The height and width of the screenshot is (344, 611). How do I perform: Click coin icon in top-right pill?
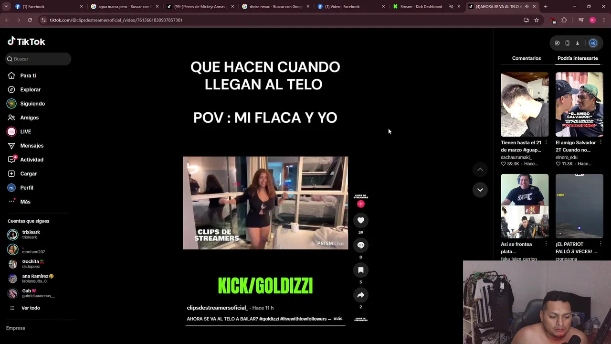tap(557, 43)
